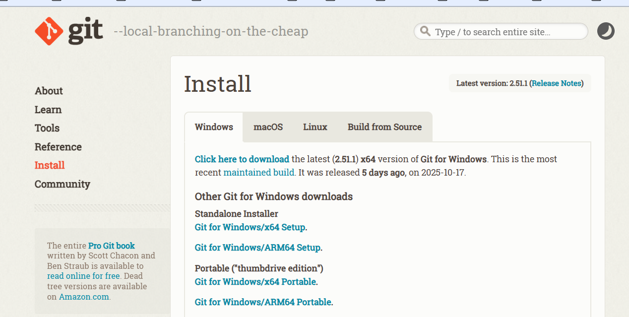
Task: Switch to the macOS tab
Action: [268, 127]
